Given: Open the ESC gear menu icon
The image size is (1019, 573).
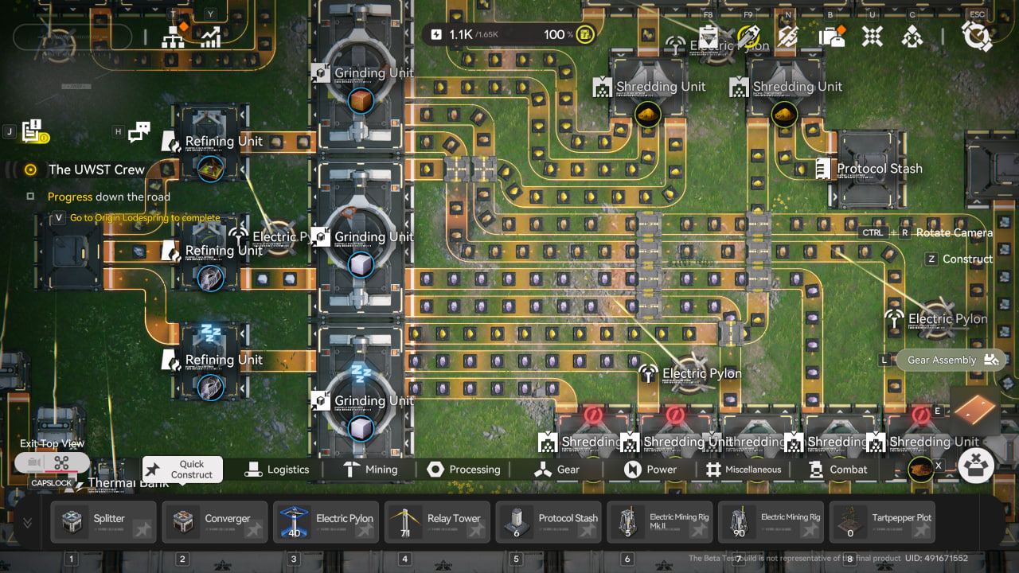Looking at the screenshot, I should click(976, 36).
